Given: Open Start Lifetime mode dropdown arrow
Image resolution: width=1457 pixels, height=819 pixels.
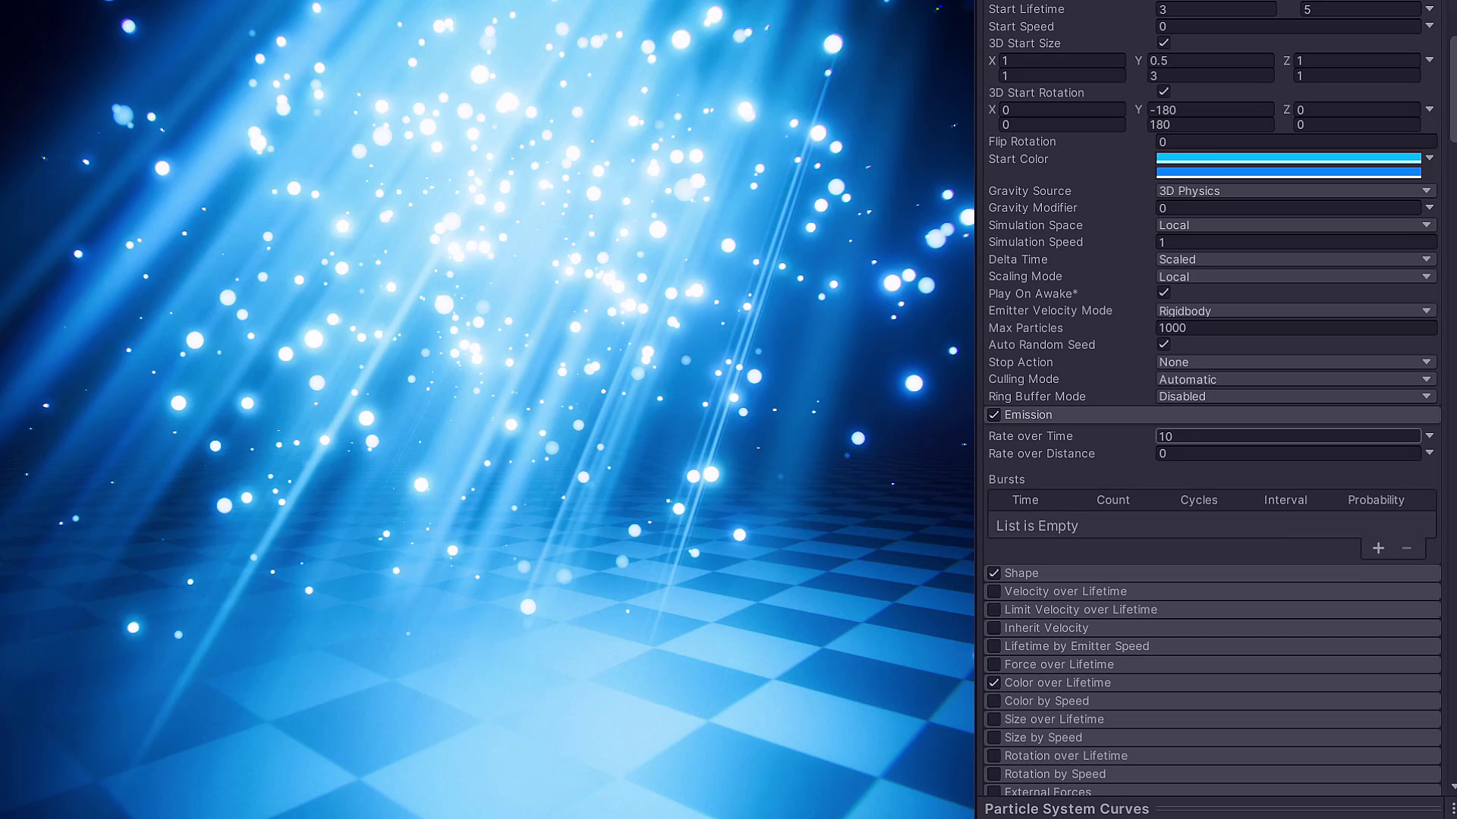Looking at the screenshot, I should [x=1430, y=9].
